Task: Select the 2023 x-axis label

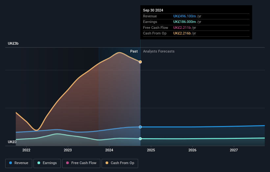Action: click(68, 150)
